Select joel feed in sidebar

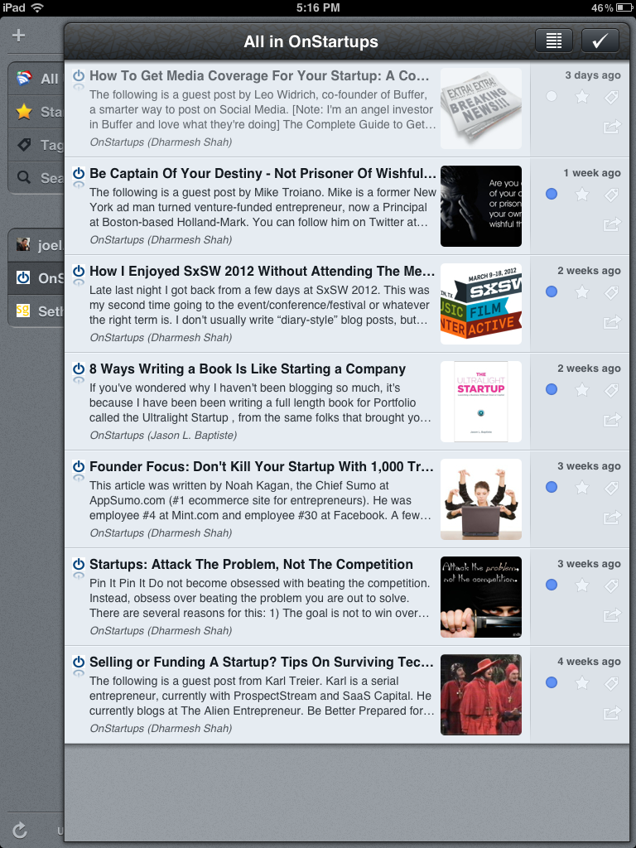click(x=36, y=245)
